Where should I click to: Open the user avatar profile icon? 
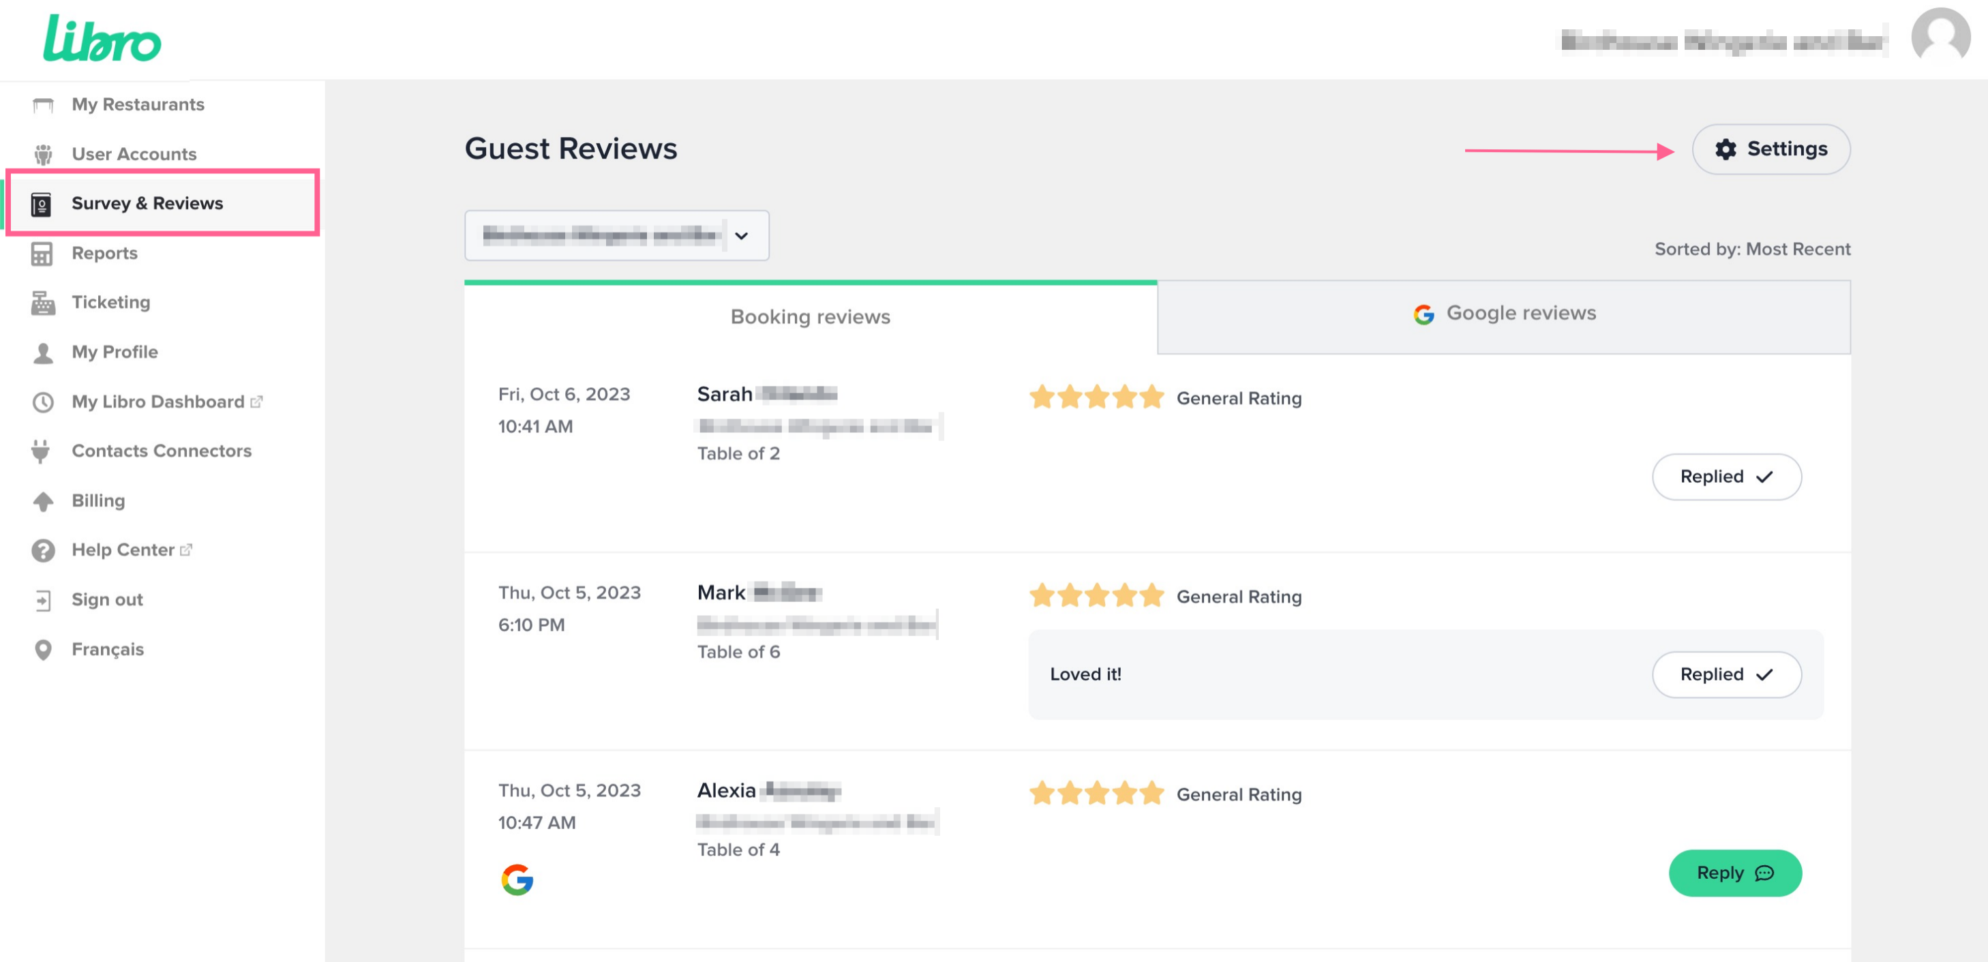click(1940, 36)
